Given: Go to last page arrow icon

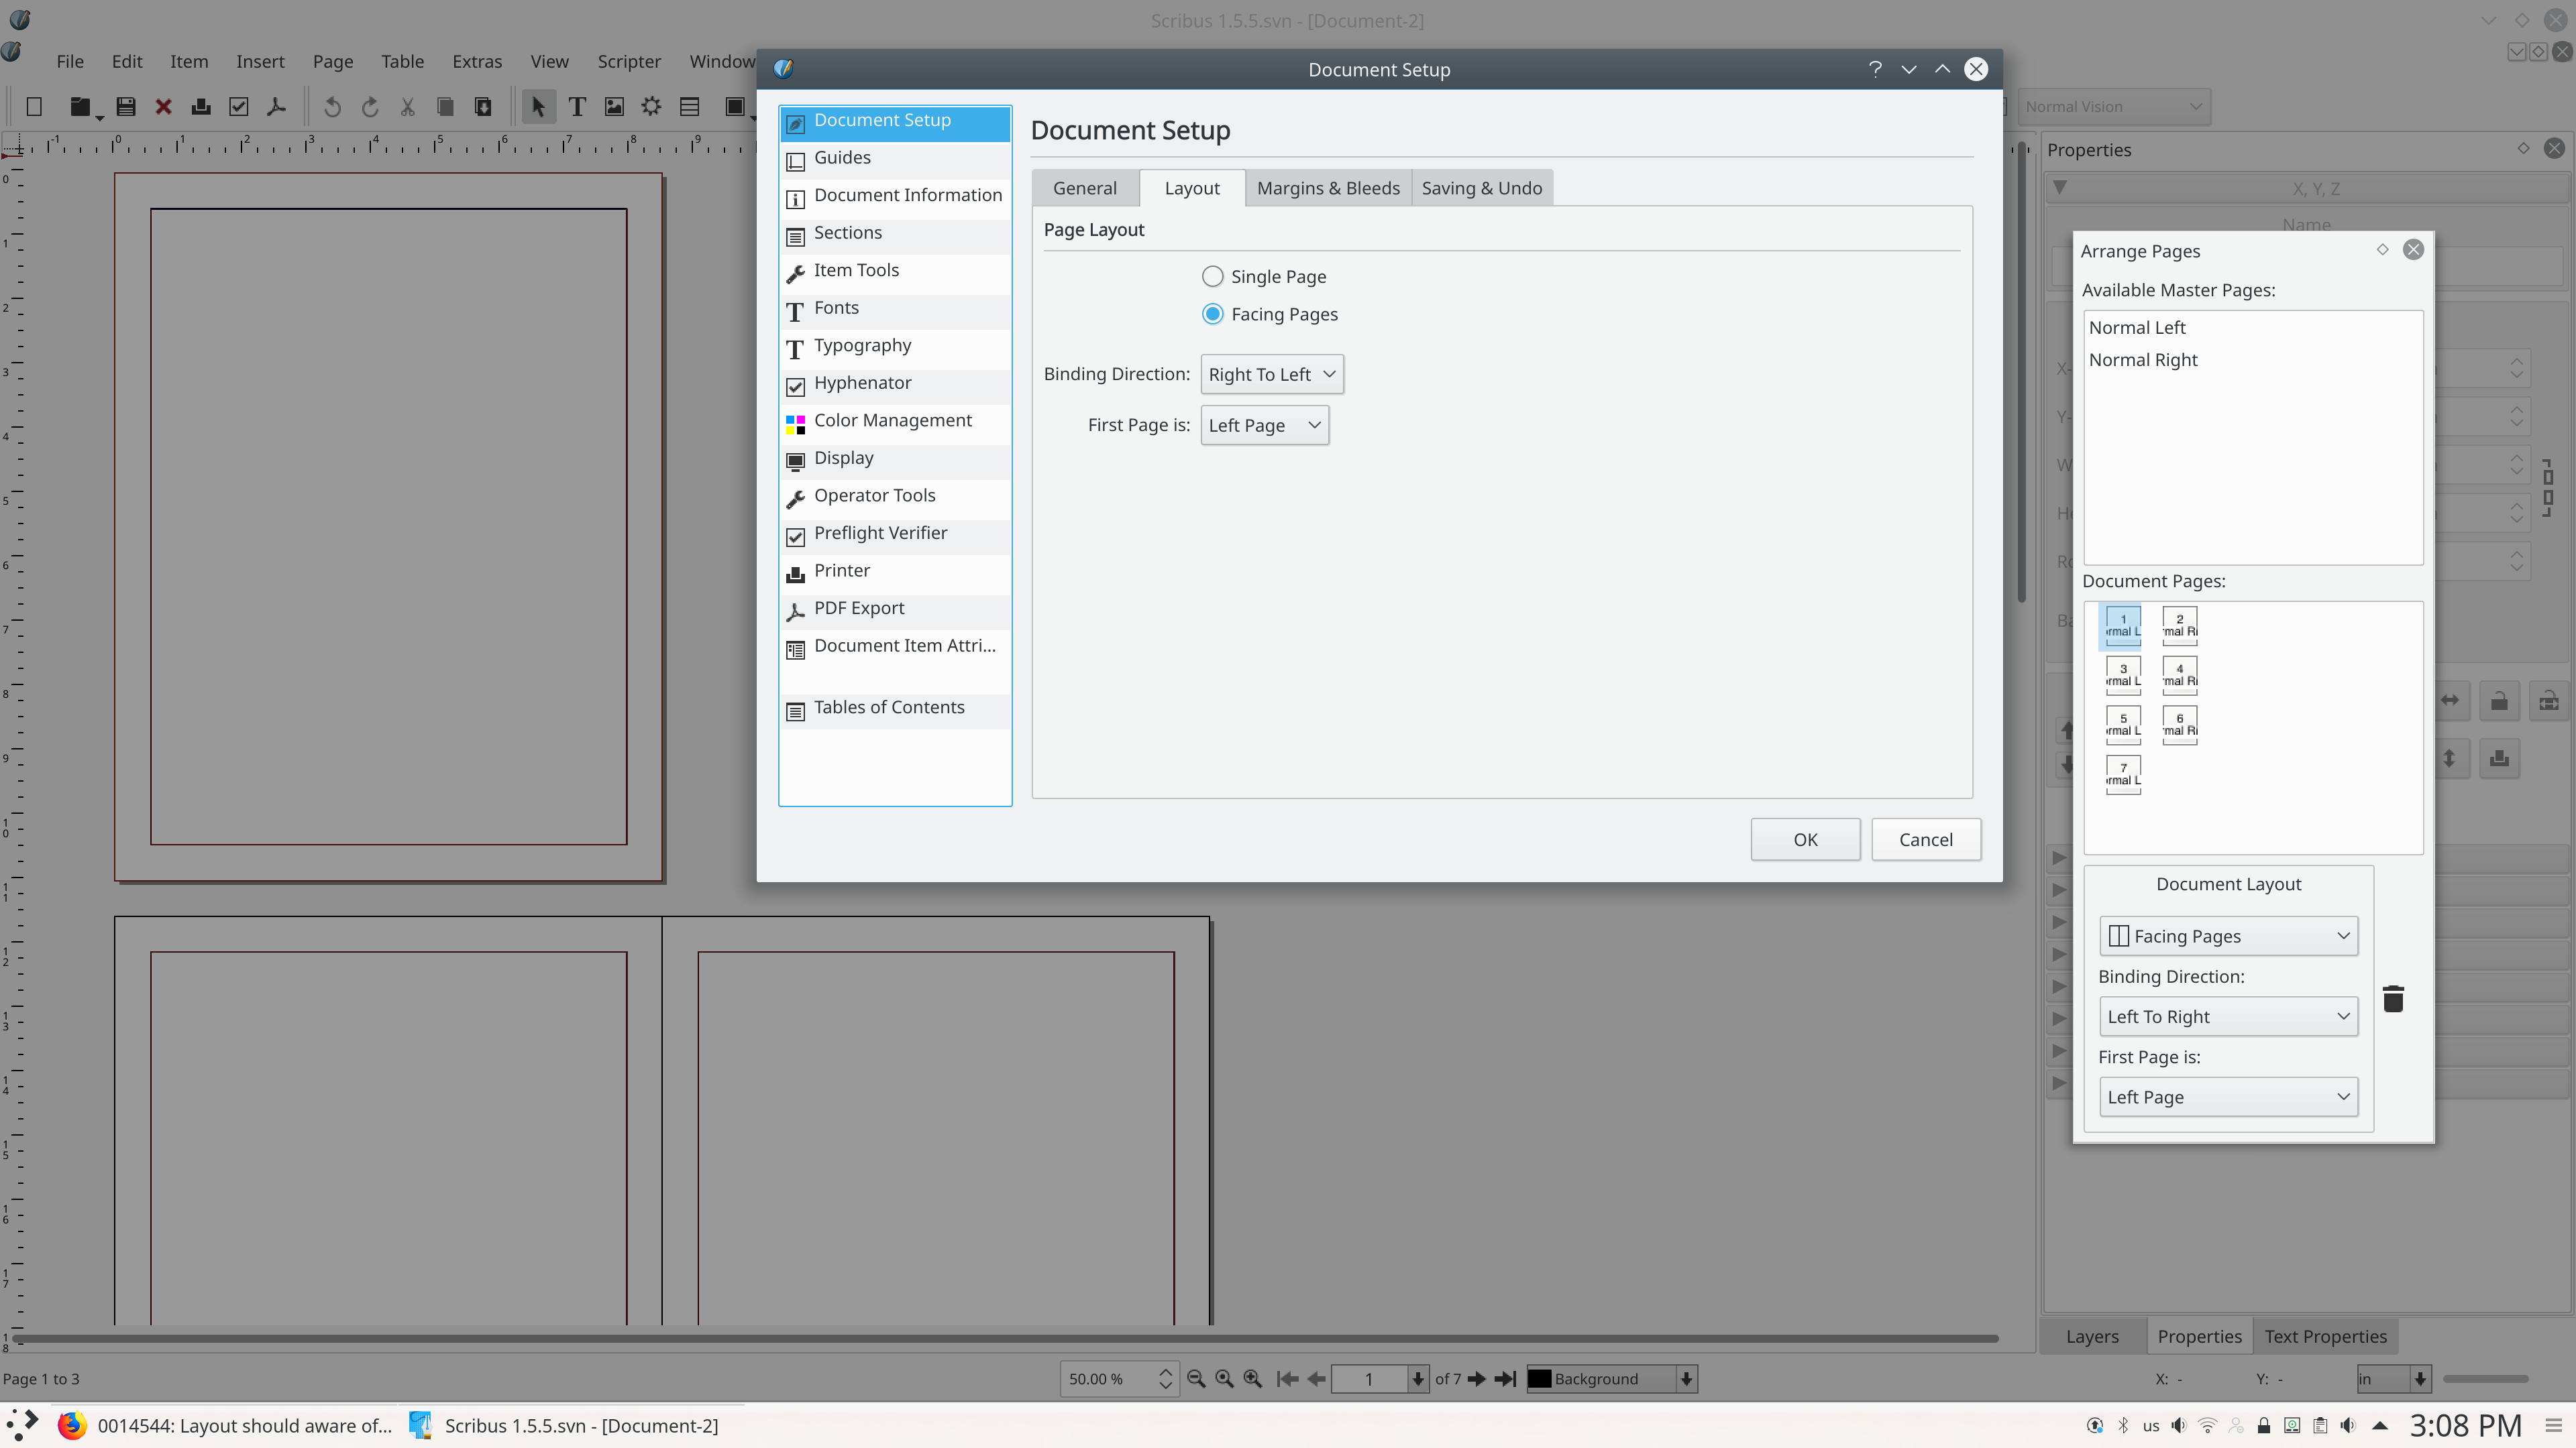Looking at the screenshot, I should [1505, 1379].
